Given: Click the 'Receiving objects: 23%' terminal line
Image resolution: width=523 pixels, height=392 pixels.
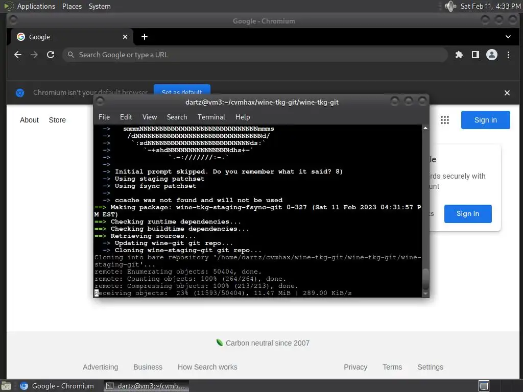Looking at the screenshot, I should (x=223, y=293).
